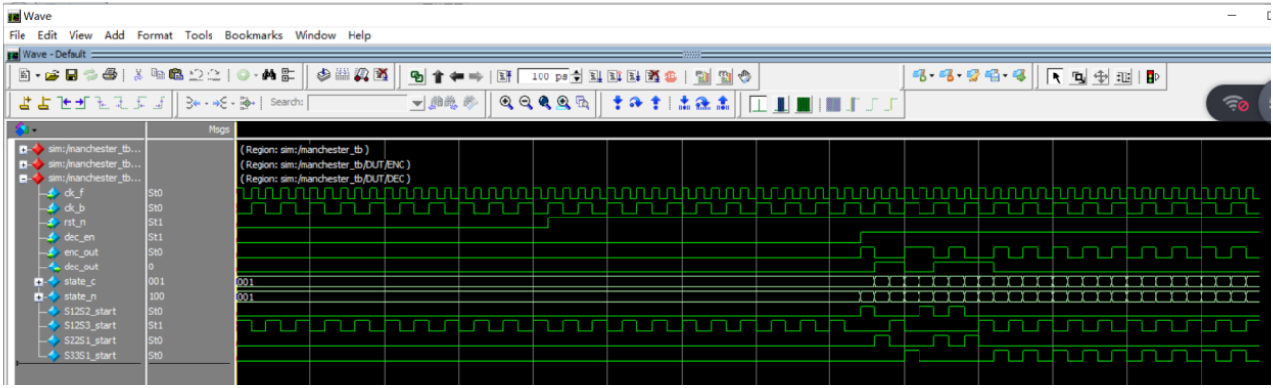Open the Search field dropdown arrow
The height and width of the screenshot is (388, 1273).
[417, 102]
